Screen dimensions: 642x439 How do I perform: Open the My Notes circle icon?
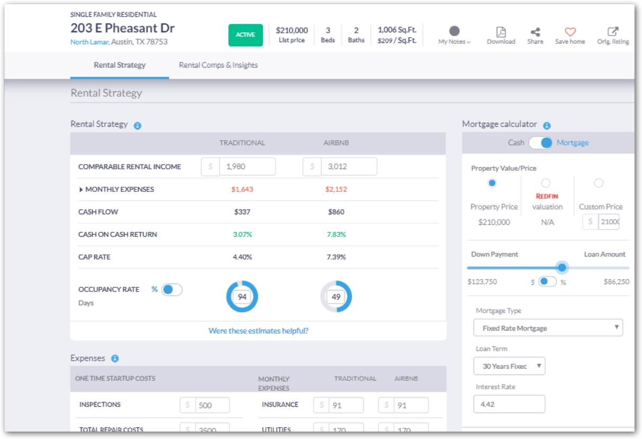point(454,31)
